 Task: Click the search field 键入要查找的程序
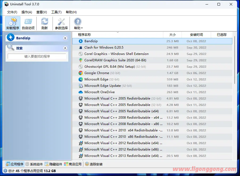[x=37, y=56]
